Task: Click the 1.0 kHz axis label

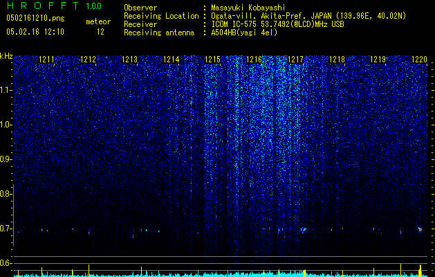Action: coord(5,125)
